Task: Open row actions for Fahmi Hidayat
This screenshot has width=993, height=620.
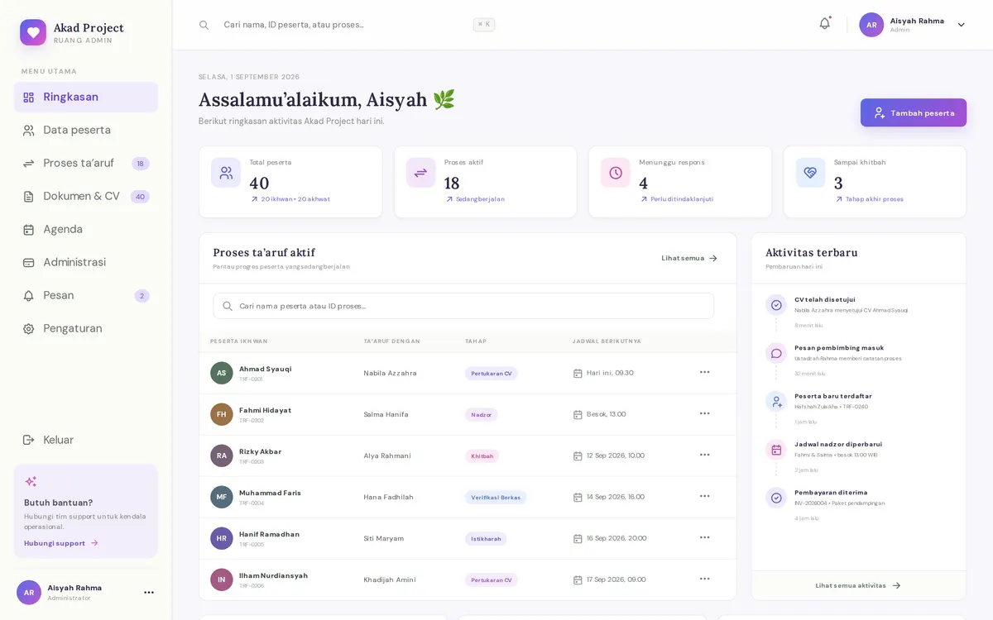Action: point(704,413)
